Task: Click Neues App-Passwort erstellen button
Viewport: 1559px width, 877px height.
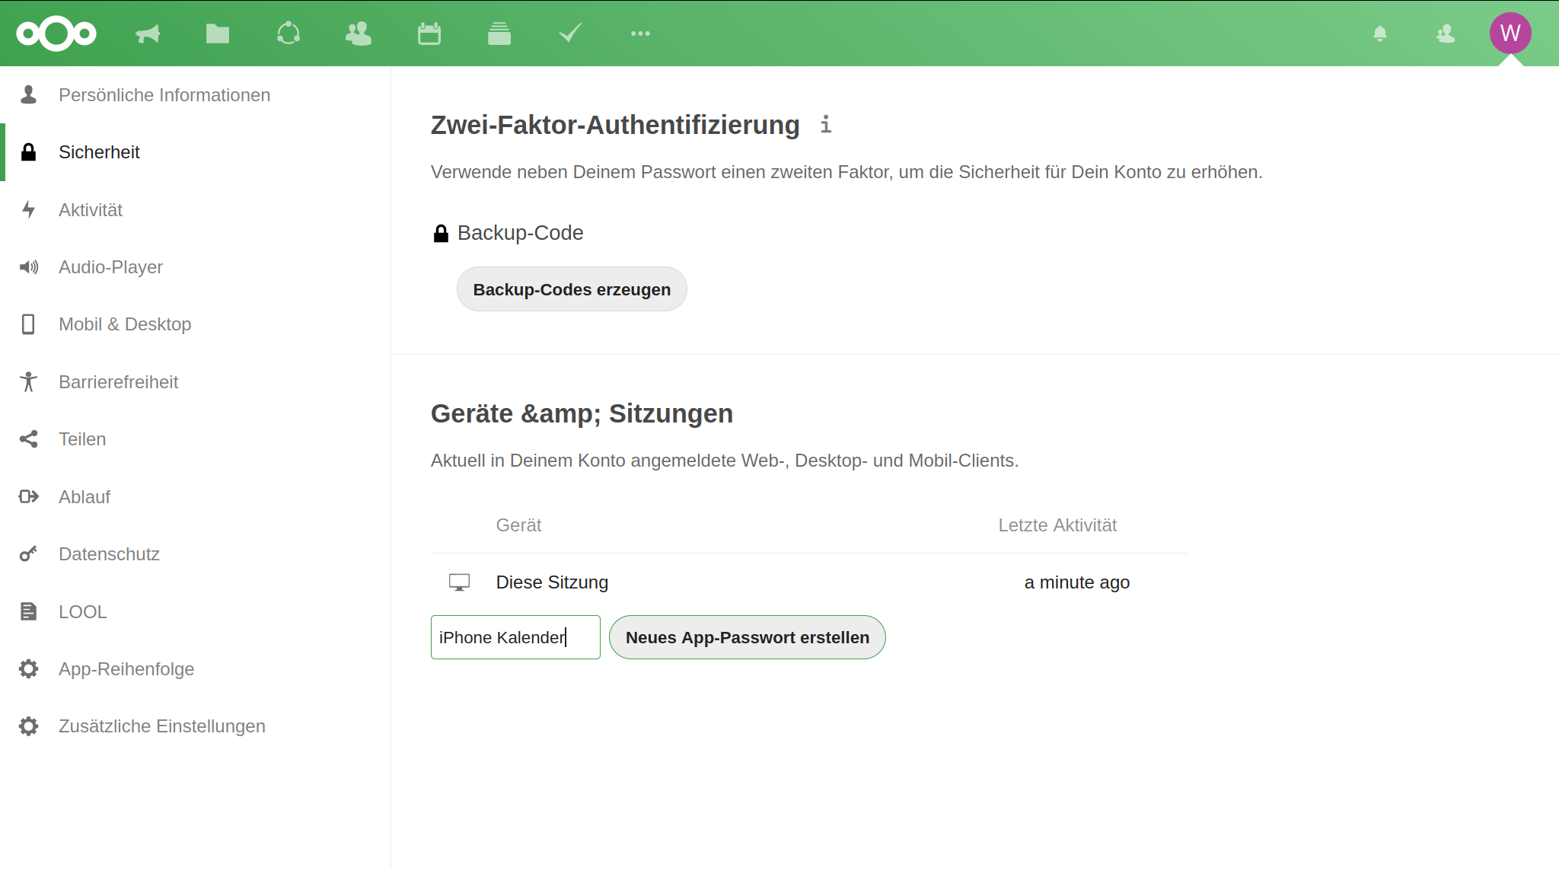Action: (747, 637)
